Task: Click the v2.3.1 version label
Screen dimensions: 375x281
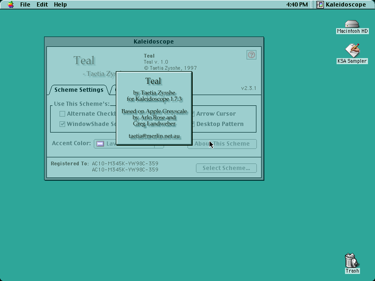Action: tap(248, 88)
